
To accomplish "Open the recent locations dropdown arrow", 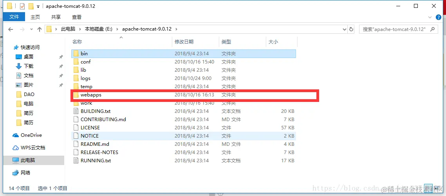I will pyautogui.click(x=32, y=29).
